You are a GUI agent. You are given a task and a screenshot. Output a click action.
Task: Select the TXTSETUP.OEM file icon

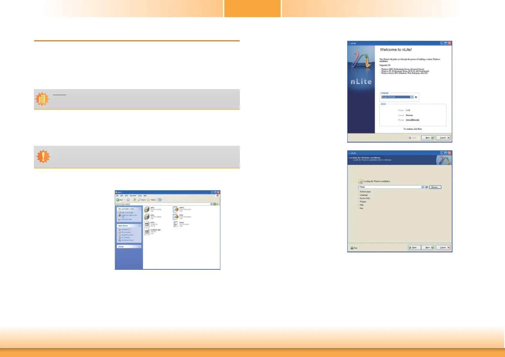pyautogui.click(x=147, y=232)
